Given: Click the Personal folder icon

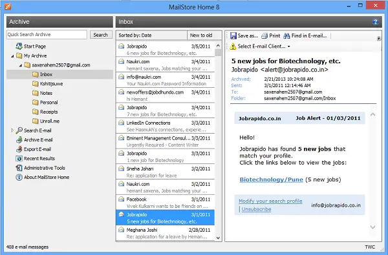Looking at the screenshot, I should [x=36, y=102].
